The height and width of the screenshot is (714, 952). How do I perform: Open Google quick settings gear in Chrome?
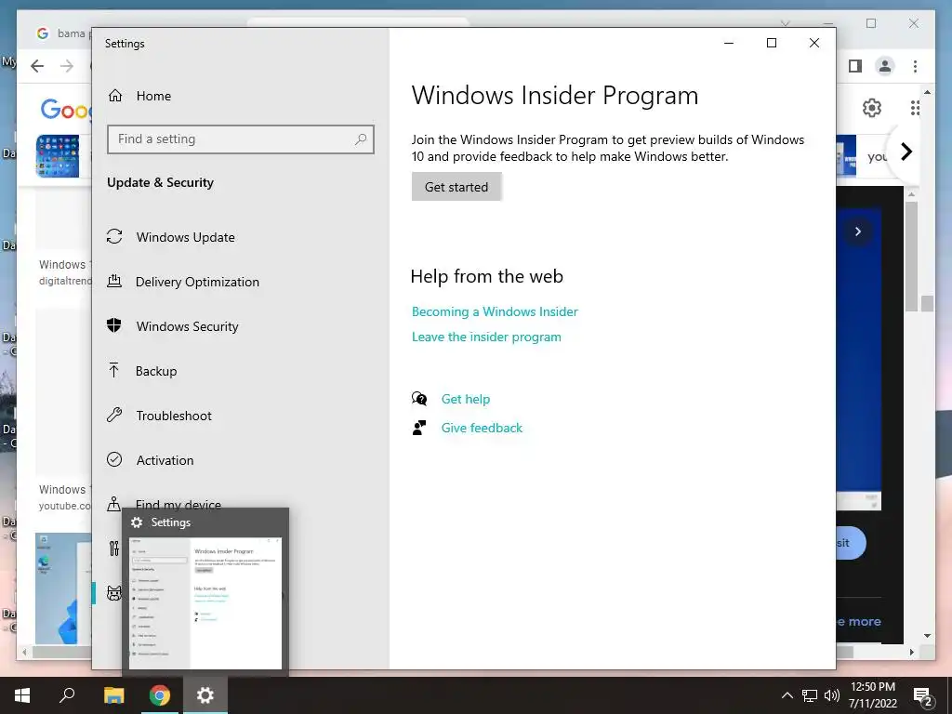pyautogui.click(x=872, y=108)
